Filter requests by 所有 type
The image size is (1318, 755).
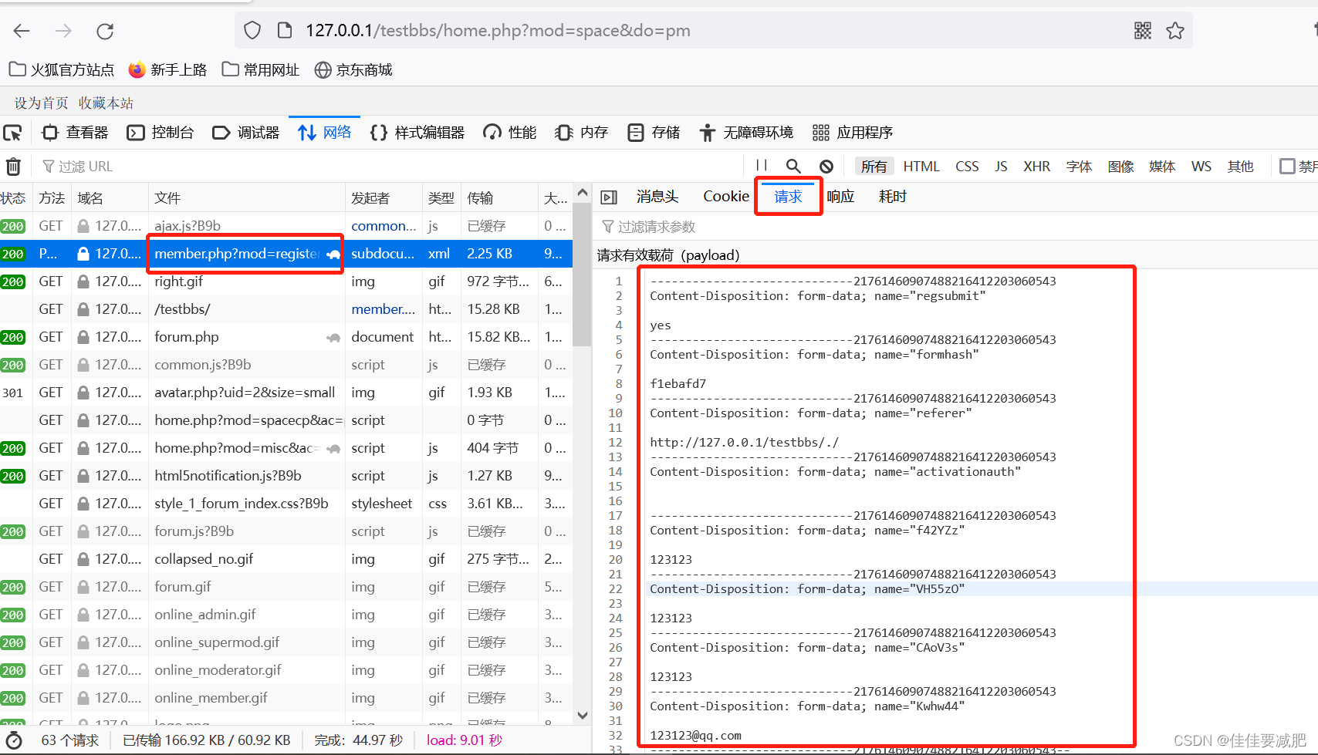point(874,167)
